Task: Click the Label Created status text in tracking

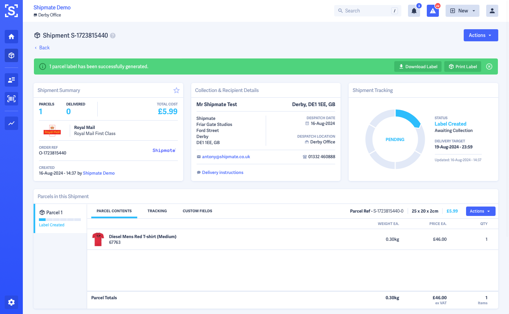Action: pyautogui.click(x=450, y=124)
